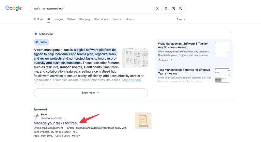This screenshot has height=142, width=261.
Task: Click the Zoho favicon in the sponsored result
Action: tap(36, 116)
